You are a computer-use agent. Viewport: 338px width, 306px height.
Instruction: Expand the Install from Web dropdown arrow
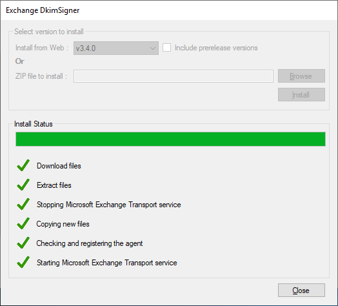153,48
